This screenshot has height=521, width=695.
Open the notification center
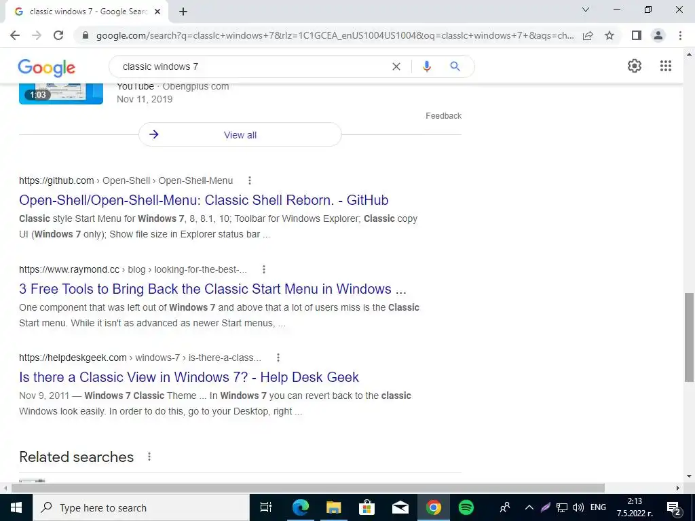pos(674,507)
